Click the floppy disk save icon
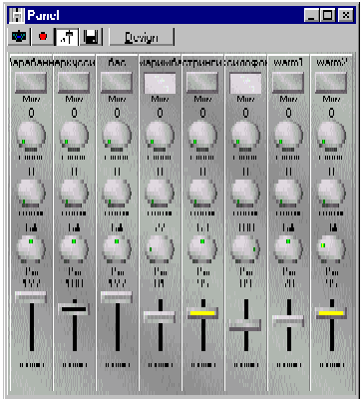 coord(91,37)
